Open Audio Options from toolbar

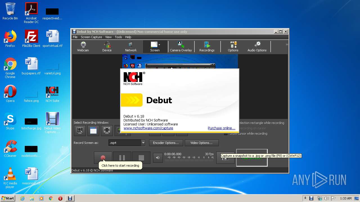click(x=257, y=47)
